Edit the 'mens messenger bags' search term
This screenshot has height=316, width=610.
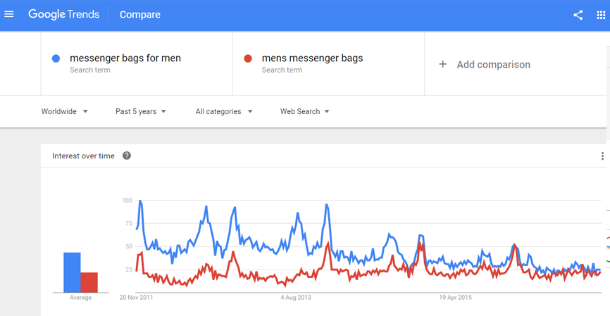[x=312, y=58]
